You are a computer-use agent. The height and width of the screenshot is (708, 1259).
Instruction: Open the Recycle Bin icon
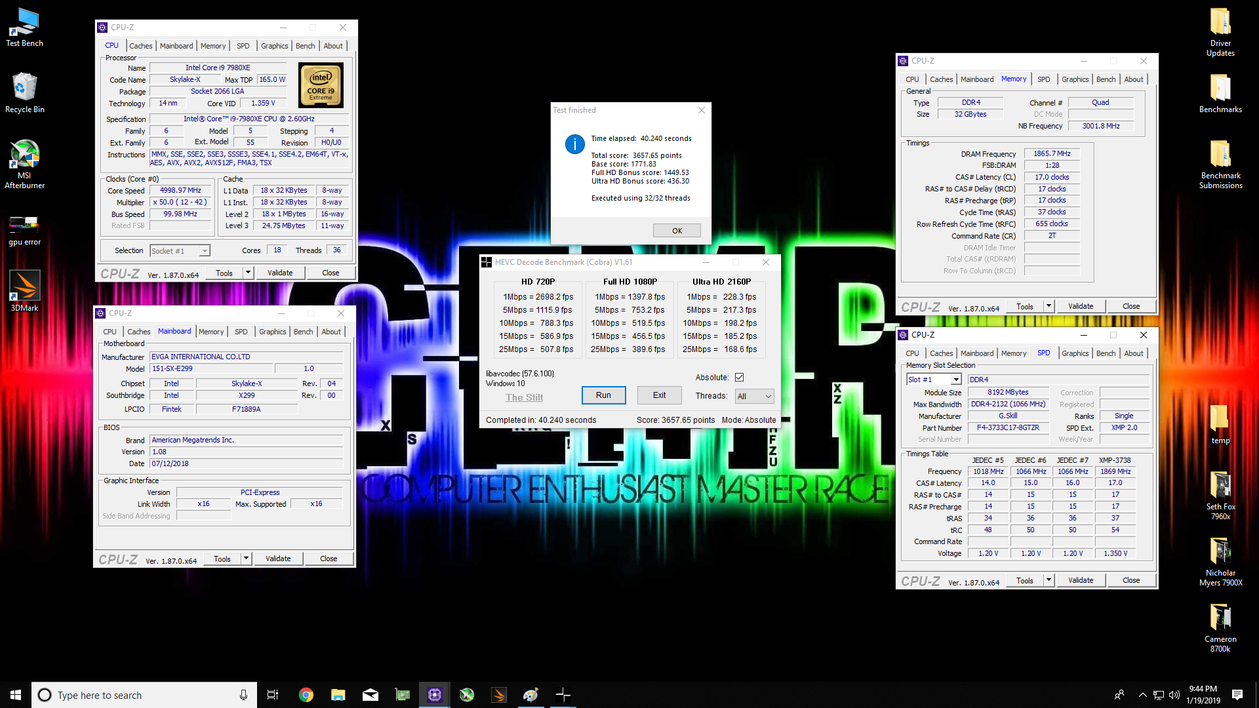coord(24,92)
